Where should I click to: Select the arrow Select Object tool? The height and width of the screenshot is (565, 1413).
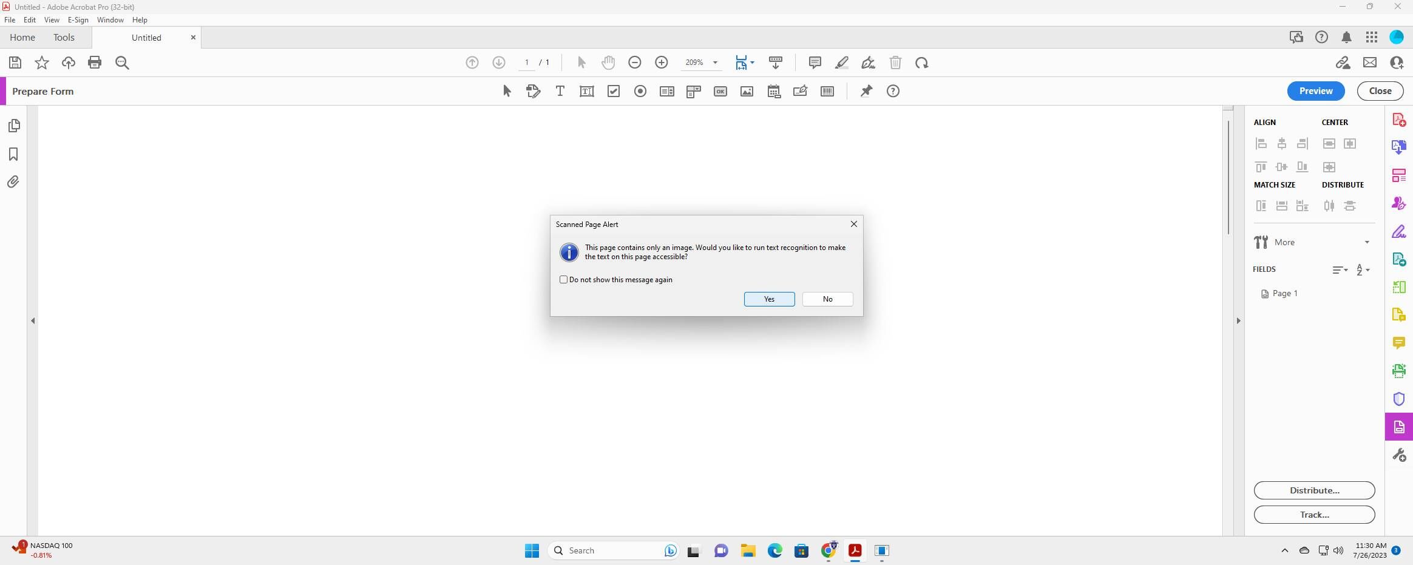507,91
